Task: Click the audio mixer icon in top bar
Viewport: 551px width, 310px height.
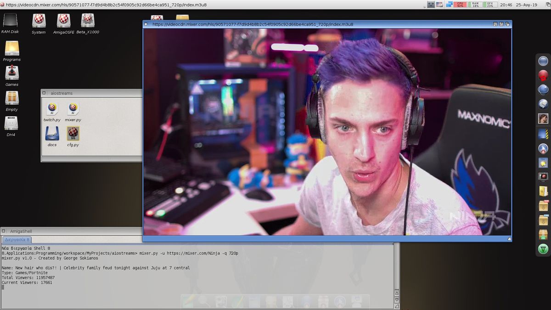Action: click(431, 4)
